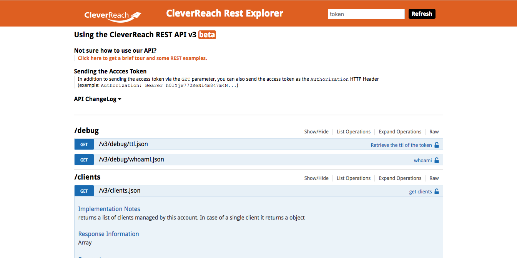Screen dimensions: 517x258
Task: Expand the /v3/debug/whoami.json operation
Action: click(x=131, y=159)
